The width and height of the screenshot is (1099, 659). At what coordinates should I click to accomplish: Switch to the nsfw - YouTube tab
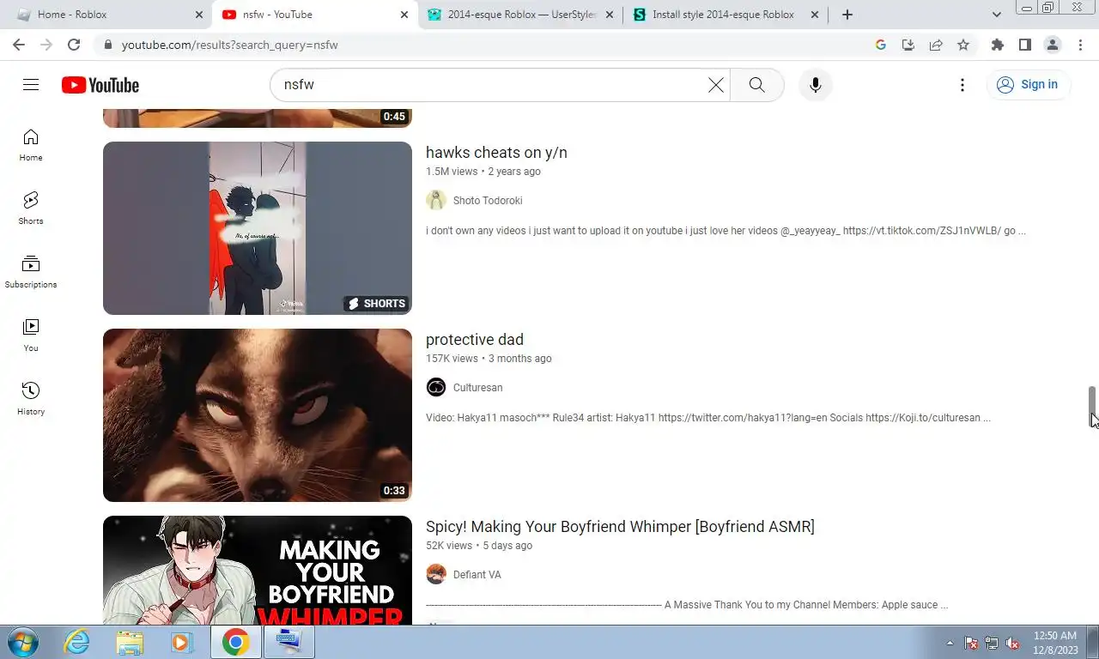315,15
